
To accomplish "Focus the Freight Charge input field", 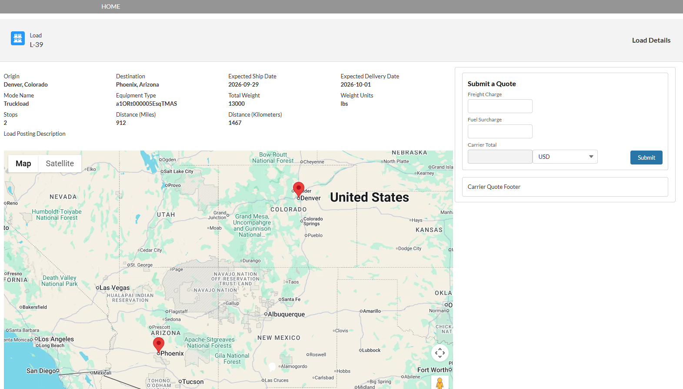I will click(x=500, y=106).
